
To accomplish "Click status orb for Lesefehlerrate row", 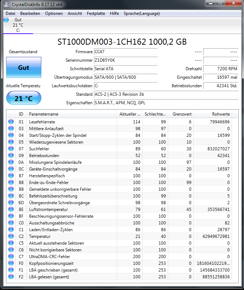I will (11, 122).
